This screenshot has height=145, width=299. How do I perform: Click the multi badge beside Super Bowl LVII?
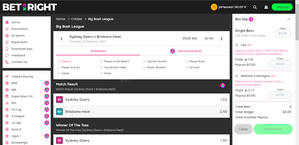point(47,96)
